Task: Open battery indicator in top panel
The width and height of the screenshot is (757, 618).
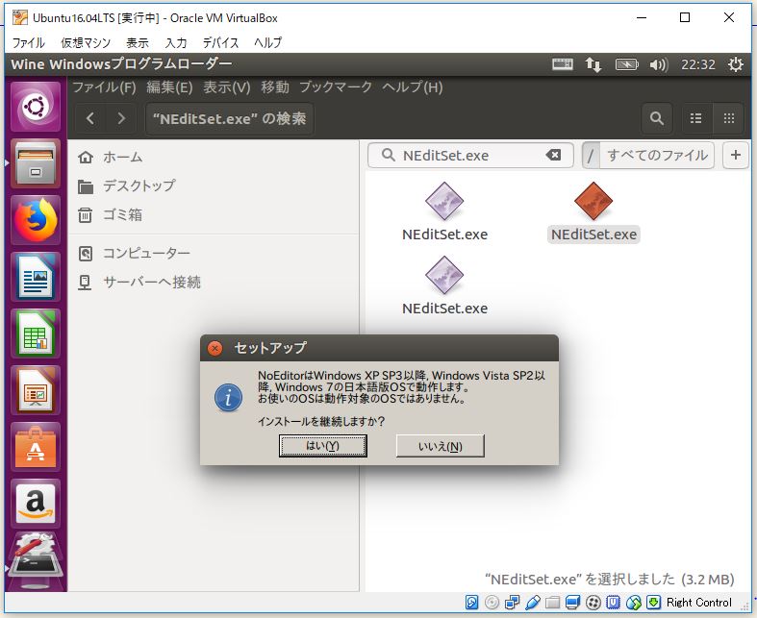Action: [626, 64]
